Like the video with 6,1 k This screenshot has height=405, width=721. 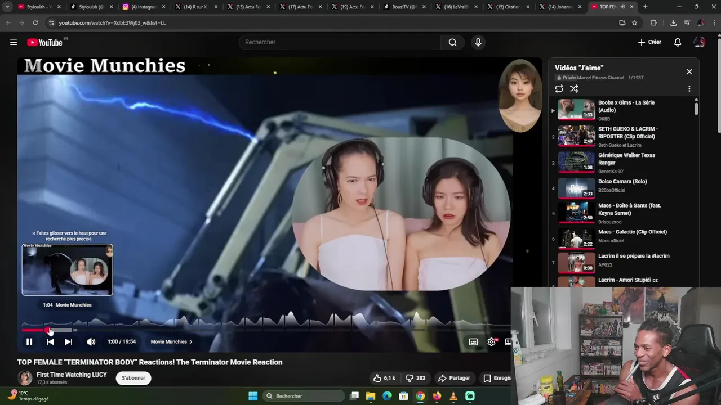pyautogui.click(x=385, y=378)
